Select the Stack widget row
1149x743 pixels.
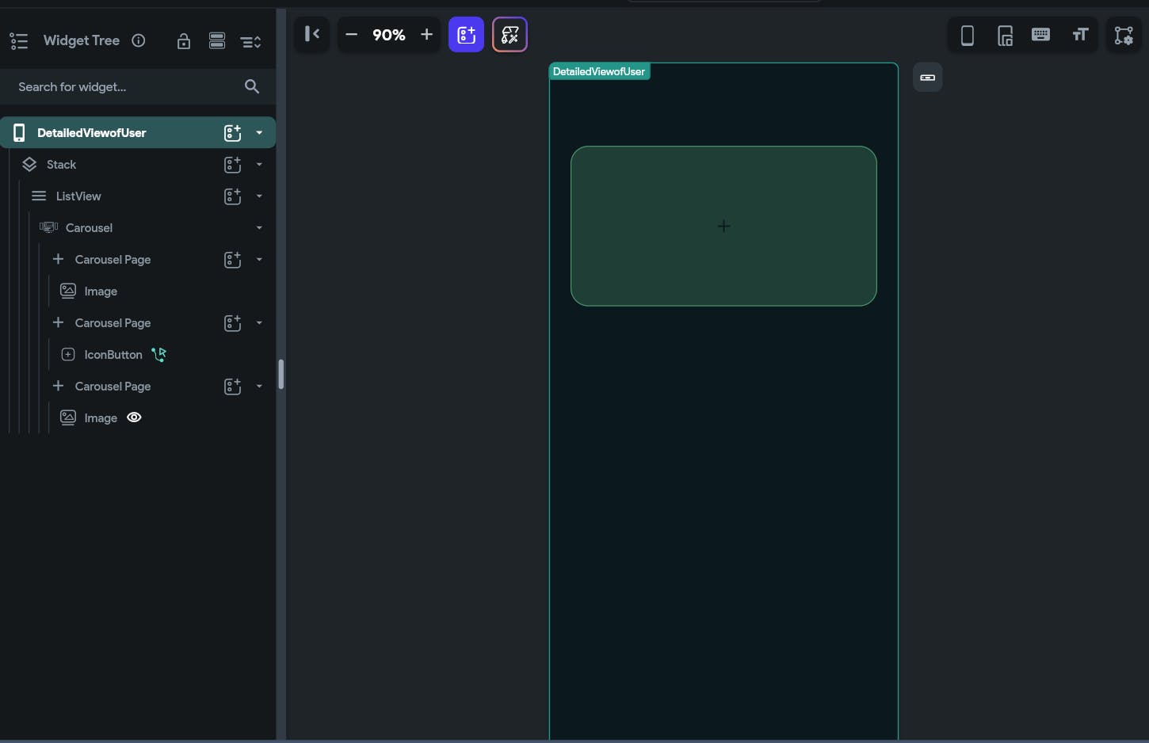click(138, 164)
